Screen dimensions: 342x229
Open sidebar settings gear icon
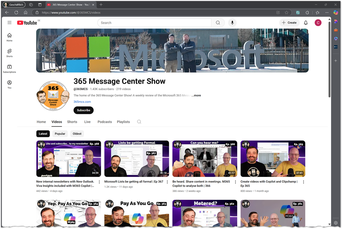pos(336,223)
